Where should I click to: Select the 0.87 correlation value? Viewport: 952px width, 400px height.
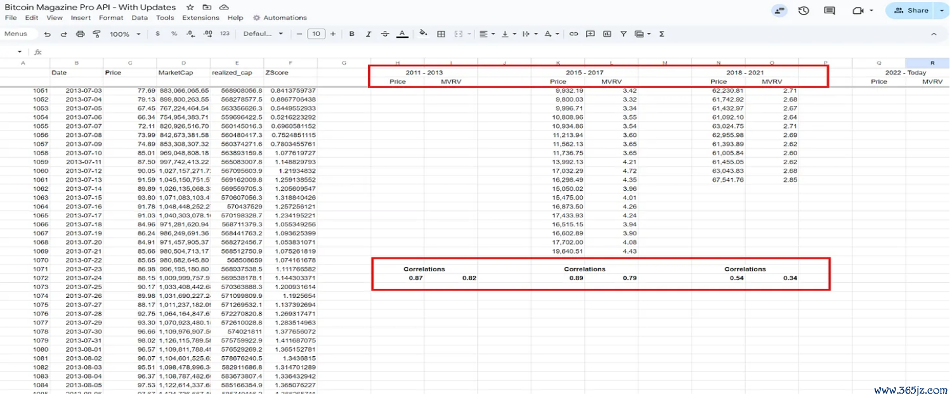[x=415, y=278]
